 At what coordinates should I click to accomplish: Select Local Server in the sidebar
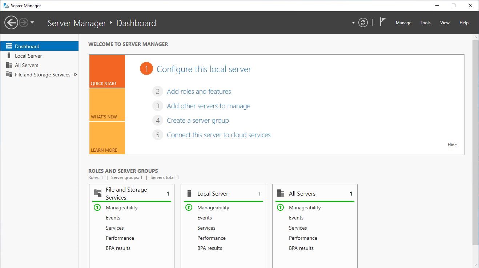coord(39,56)
